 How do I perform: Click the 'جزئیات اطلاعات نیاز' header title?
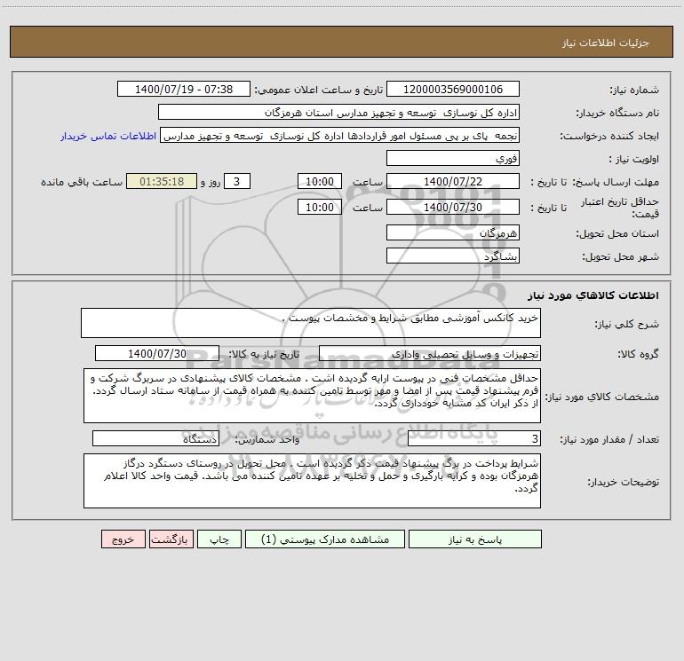(606, 43)
